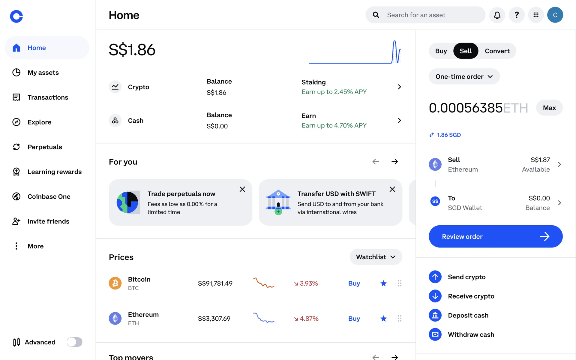The height and width of the screenshot is (360, 576).
Task: Toggle the Ethereum watchlist star
Action: [x=383, y=319]
